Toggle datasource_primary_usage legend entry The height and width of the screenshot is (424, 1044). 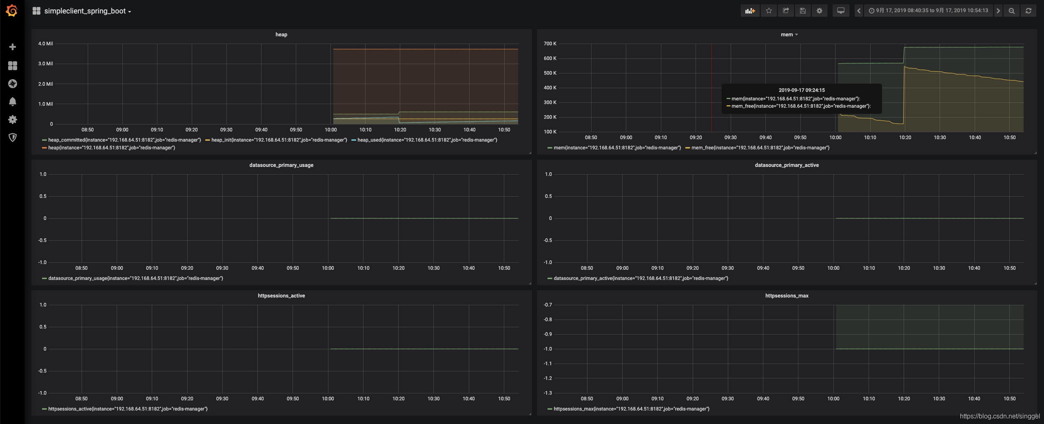click(136, 278)
